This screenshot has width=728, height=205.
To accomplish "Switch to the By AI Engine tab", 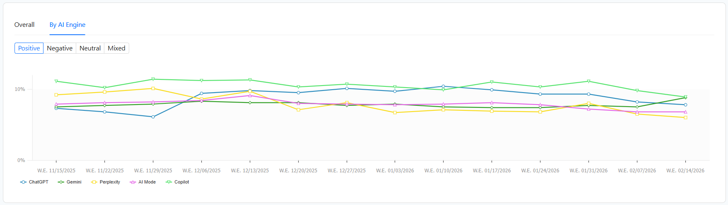I will click(67, 25).
